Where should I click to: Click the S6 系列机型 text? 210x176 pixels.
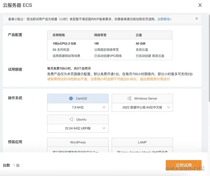click(x=61, y=50)
